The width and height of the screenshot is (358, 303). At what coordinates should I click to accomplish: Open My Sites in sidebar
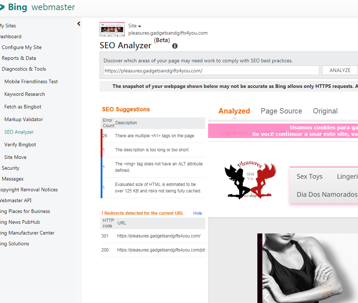[8, 26]
